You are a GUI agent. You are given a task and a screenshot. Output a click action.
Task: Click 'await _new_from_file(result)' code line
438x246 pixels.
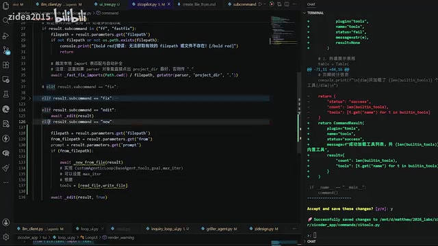point(91,162)
